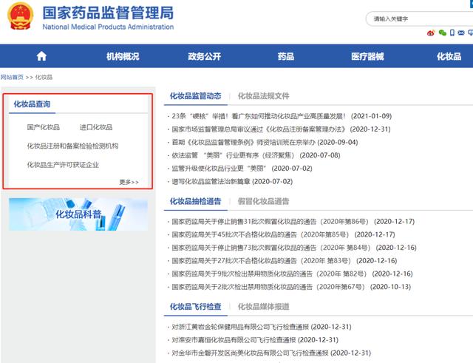Click the email envelope icon
Screen dimensions: 473x363
[x=461, y=33]
